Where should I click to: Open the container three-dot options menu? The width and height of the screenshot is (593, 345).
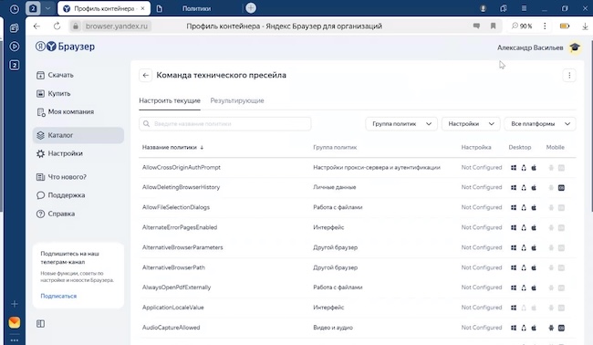(x=569, y=75)
